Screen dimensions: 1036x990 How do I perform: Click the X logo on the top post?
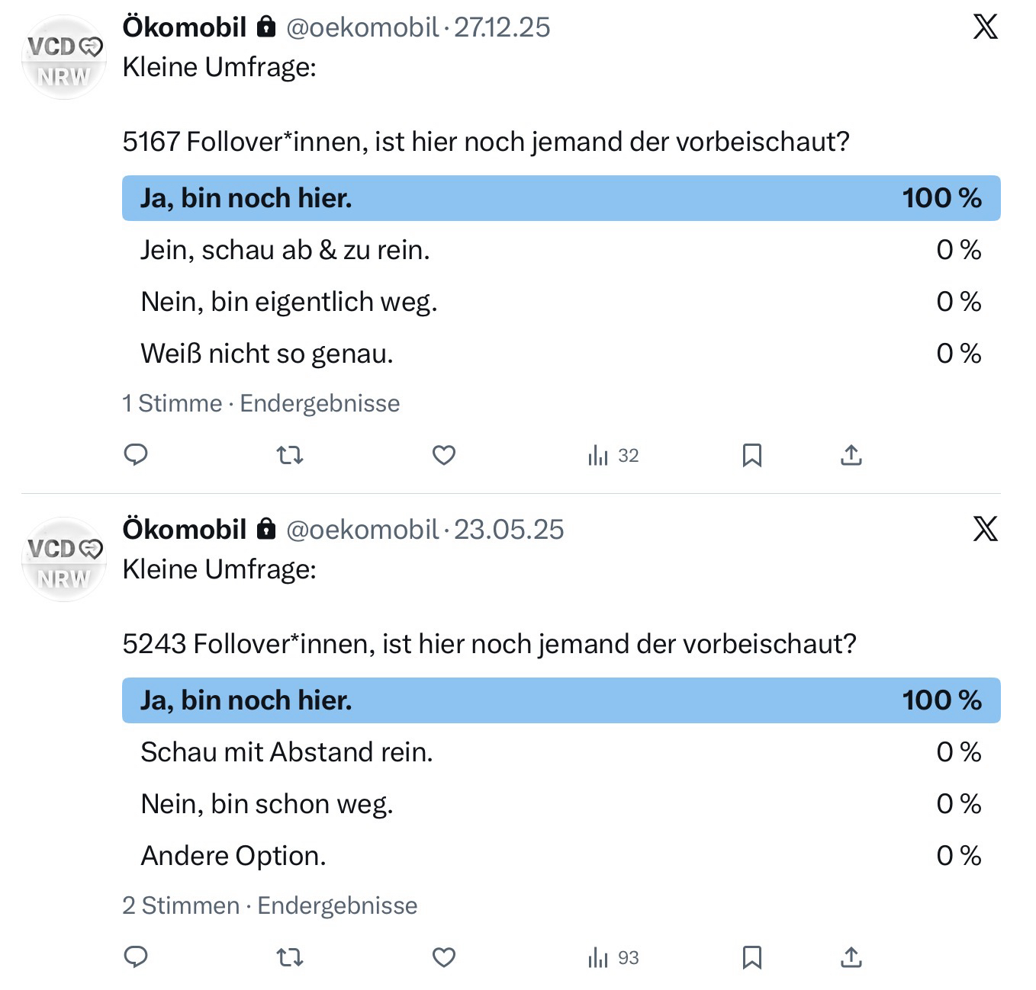[x=985, y=27]
